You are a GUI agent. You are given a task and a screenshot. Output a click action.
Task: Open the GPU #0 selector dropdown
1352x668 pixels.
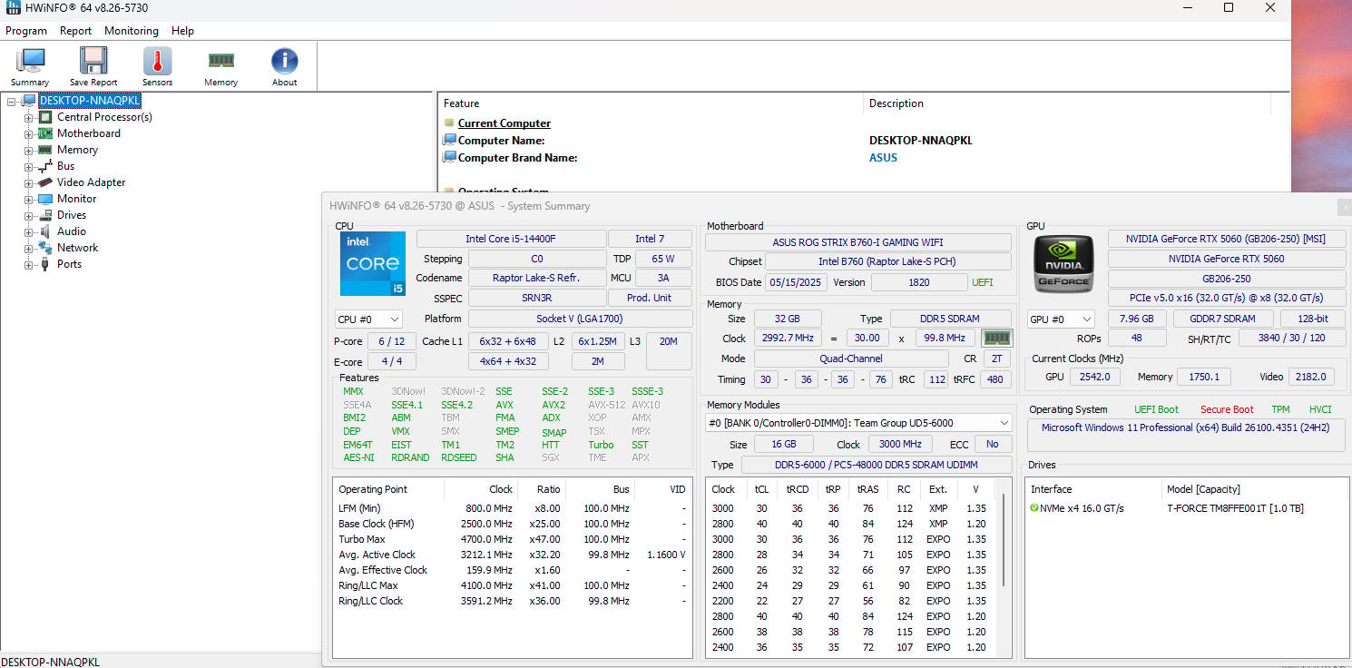pyautogui.click(x=1061, y=319)
